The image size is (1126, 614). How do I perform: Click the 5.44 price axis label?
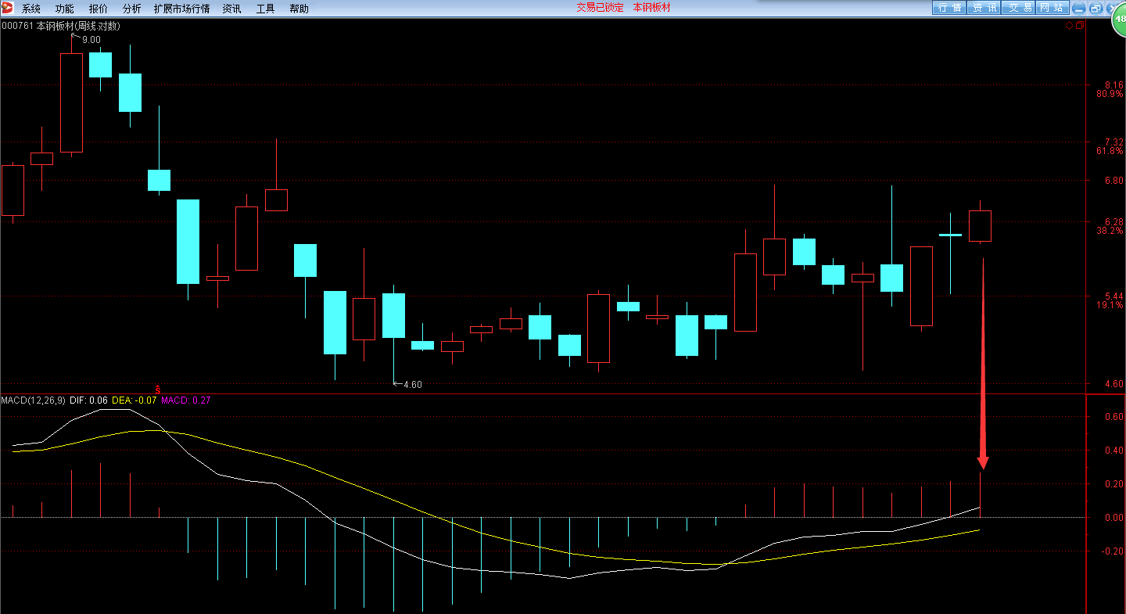pos(1113,296)
